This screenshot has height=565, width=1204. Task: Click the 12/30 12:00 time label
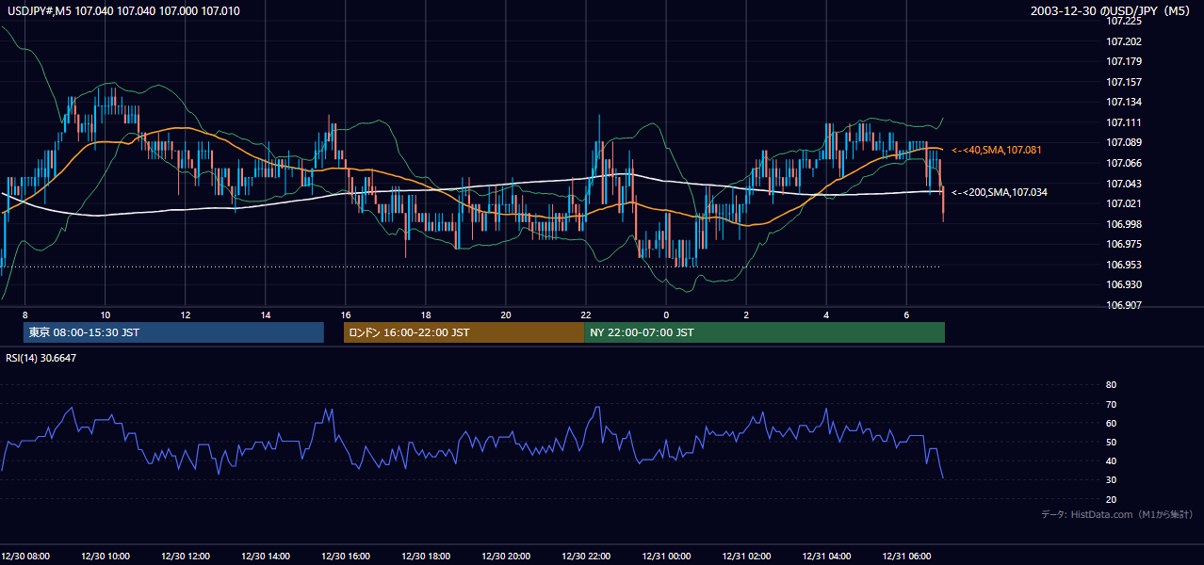pyautogui.click(x=186, y=556)
